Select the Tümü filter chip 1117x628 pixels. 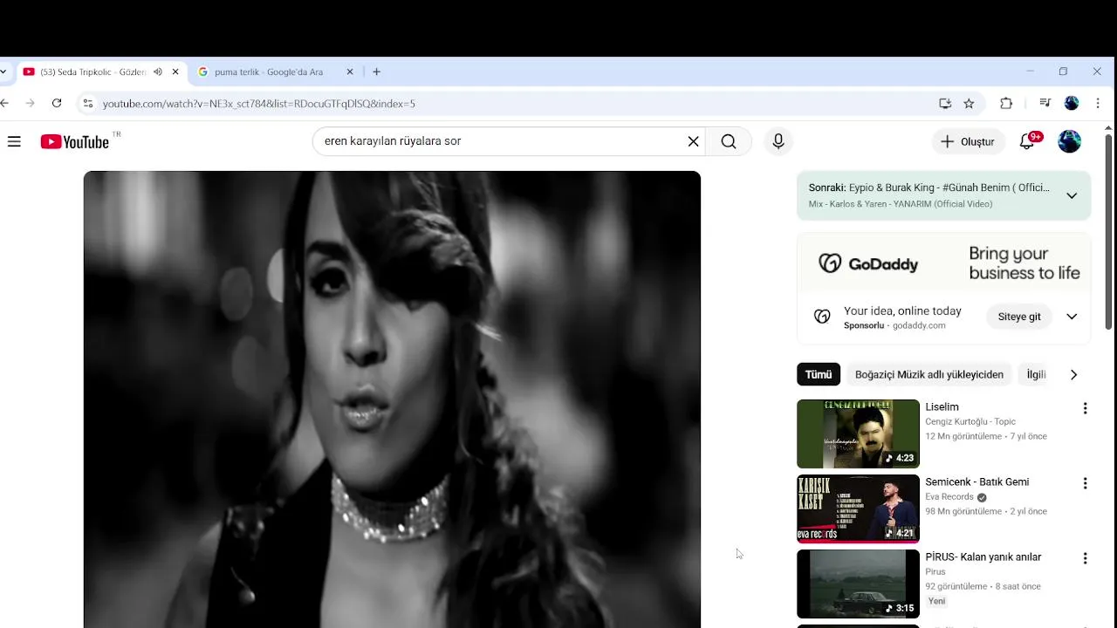pyautogui.click(x=819, y=374)
